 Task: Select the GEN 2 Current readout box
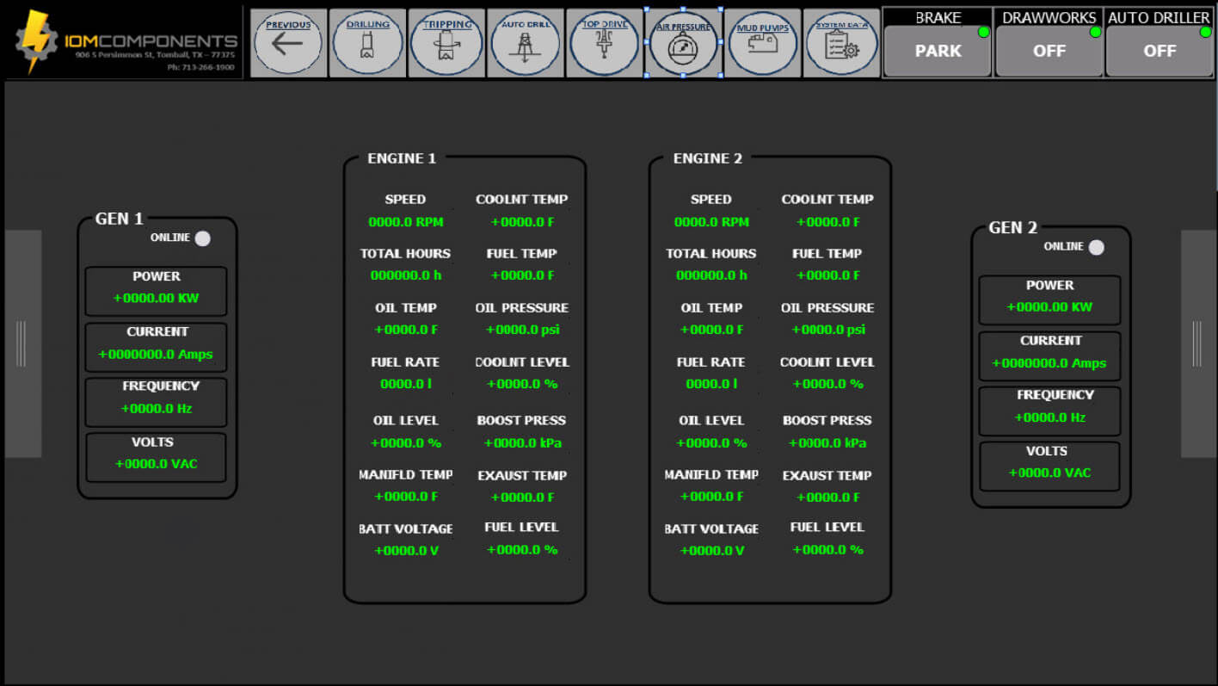[1049, 355]
